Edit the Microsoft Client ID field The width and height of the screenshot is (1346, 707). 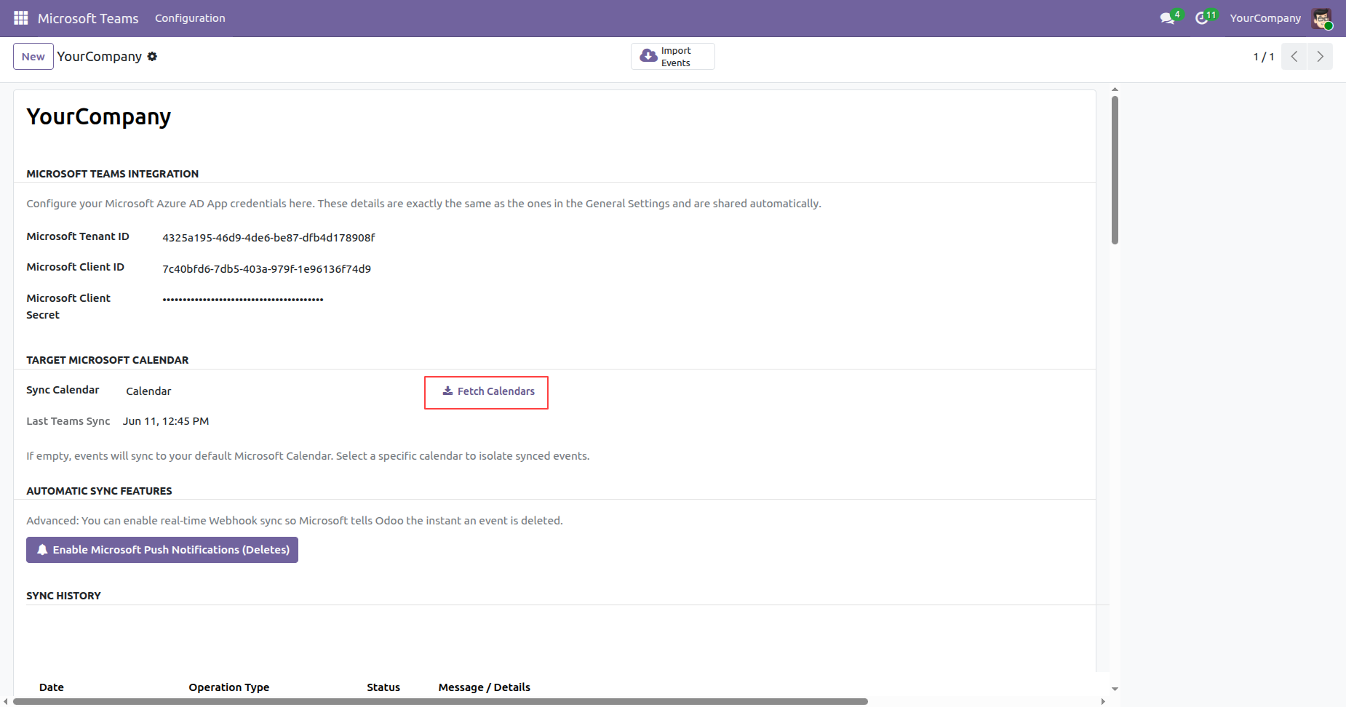(x=266, y=269)
